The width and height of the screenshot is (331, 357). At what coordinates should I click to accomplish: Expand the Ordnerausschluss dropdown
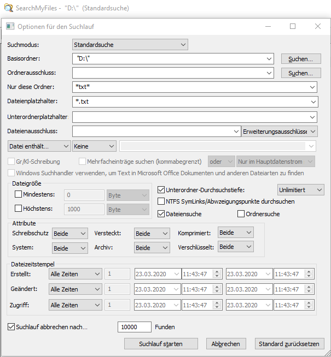click(x=269, y=73)
